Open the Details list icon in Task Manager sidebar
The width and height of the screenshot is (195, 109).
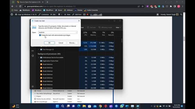coord(33,51)
